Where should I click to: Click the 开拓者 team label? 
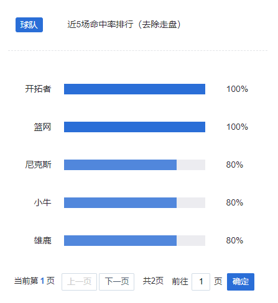coord(38,89)
